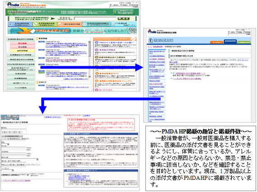Click the font size increase icon on homepage

point(137,3)
